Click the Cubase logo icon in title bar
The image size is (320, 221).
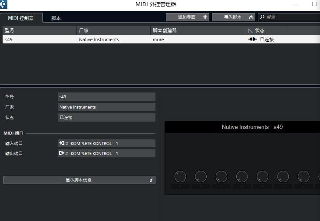[3, 4]
